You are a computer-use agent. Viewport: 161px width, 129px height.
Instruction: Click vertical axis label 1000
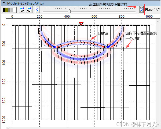tap(4, 120)
